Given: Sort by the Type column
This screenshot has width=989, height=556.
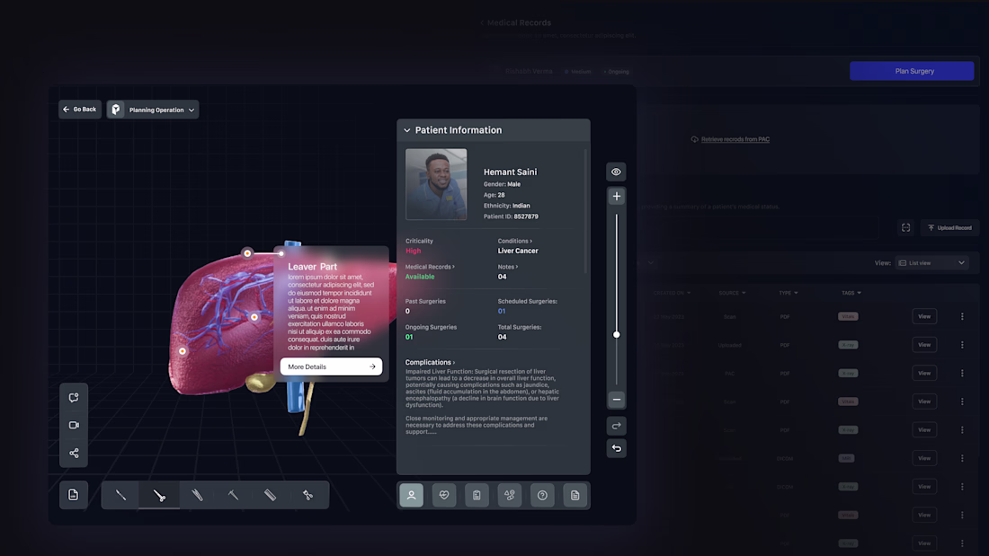Looking at the screenshot, I should click(x=788, y=293).
